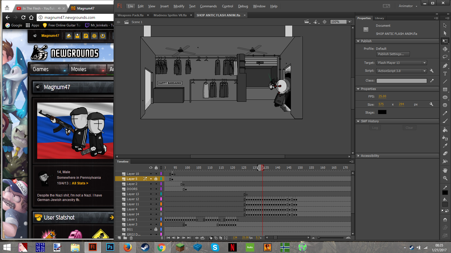
Task: Click the Publish Settings button
Action: pos(393,54)
